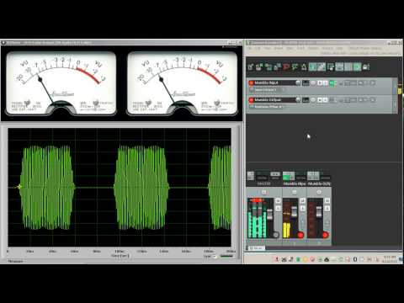Solo the Mumble Input track in track panel
This screenshot has height=303, width=404.
pos(326,82)
